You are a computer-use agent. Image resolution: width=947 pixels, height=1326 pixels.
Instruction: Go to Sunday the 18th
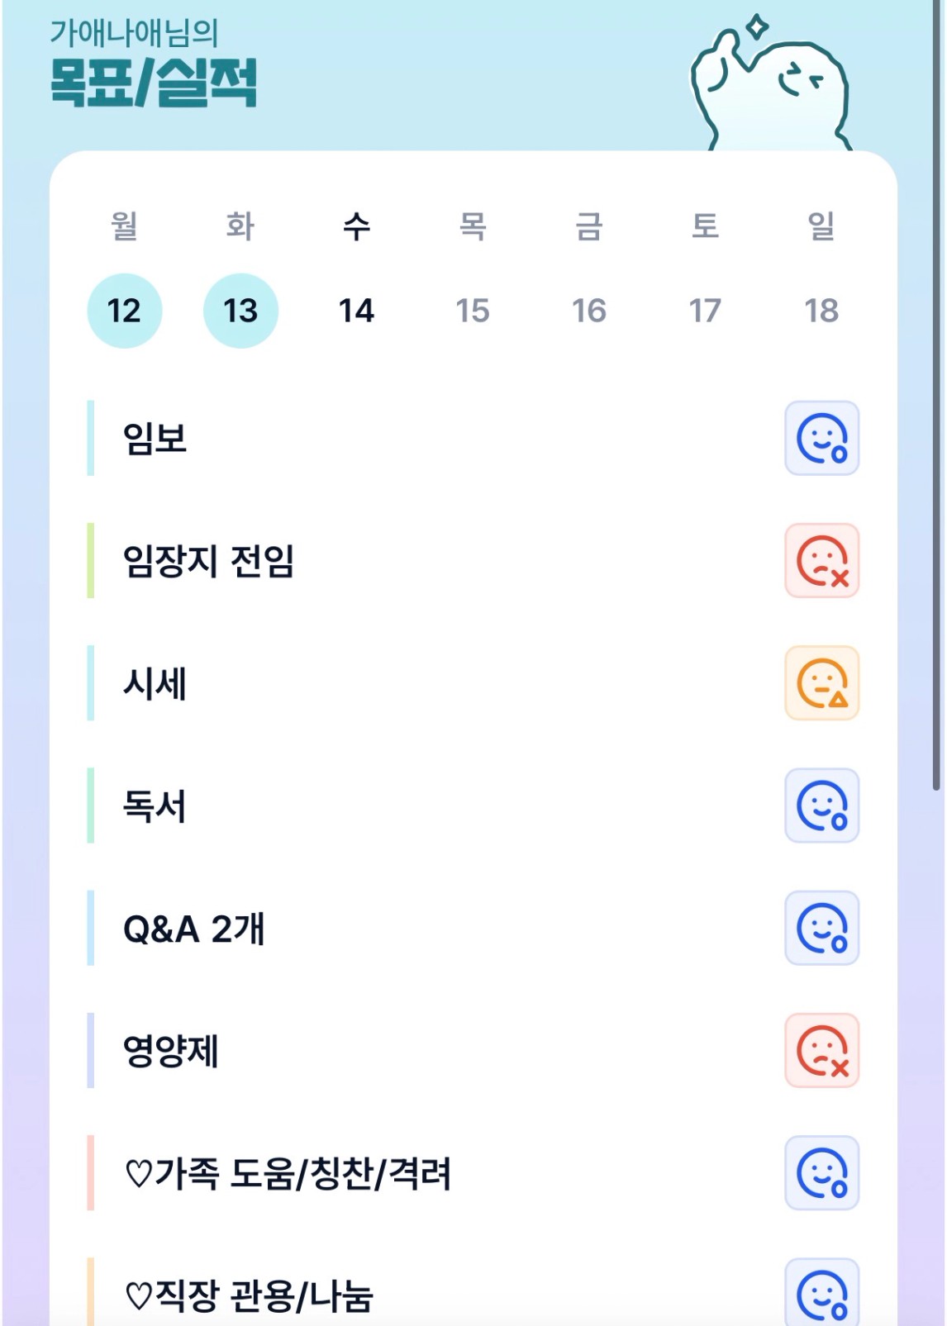[x=821, y=311]
